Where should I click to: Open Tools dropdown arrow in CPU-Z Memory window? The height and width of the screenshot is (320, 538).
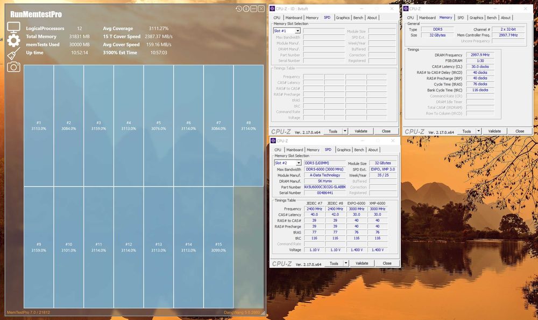tap(478, 131)
